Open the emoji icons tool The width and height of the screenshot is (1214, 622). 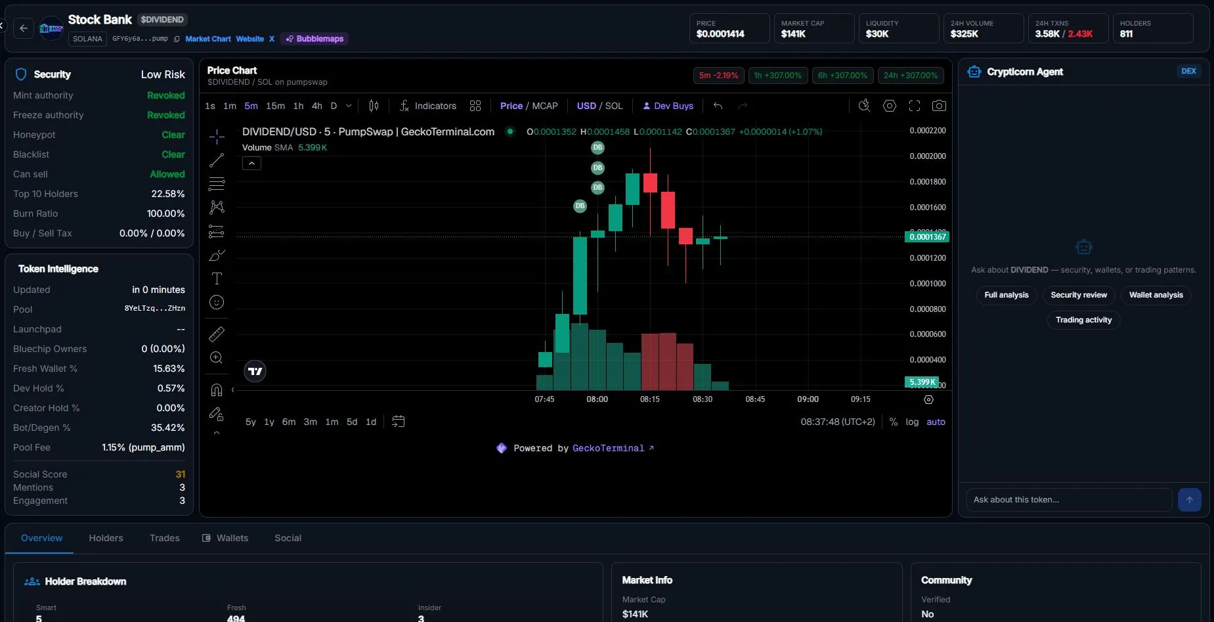(x=217, y=302)
